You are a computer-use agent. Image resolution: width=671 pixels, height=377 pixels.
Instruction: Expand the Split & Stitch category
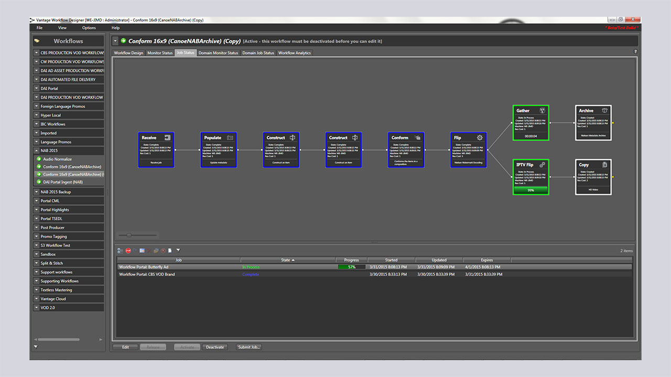pyautogui.click(x=37, y=263)
